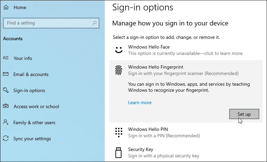Click the Family & other users icon
This screenshot has width=267, height=162.
(6, 122)
